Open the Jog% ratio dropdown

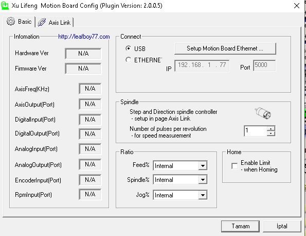pyautogui.click(x=203, y=195)
